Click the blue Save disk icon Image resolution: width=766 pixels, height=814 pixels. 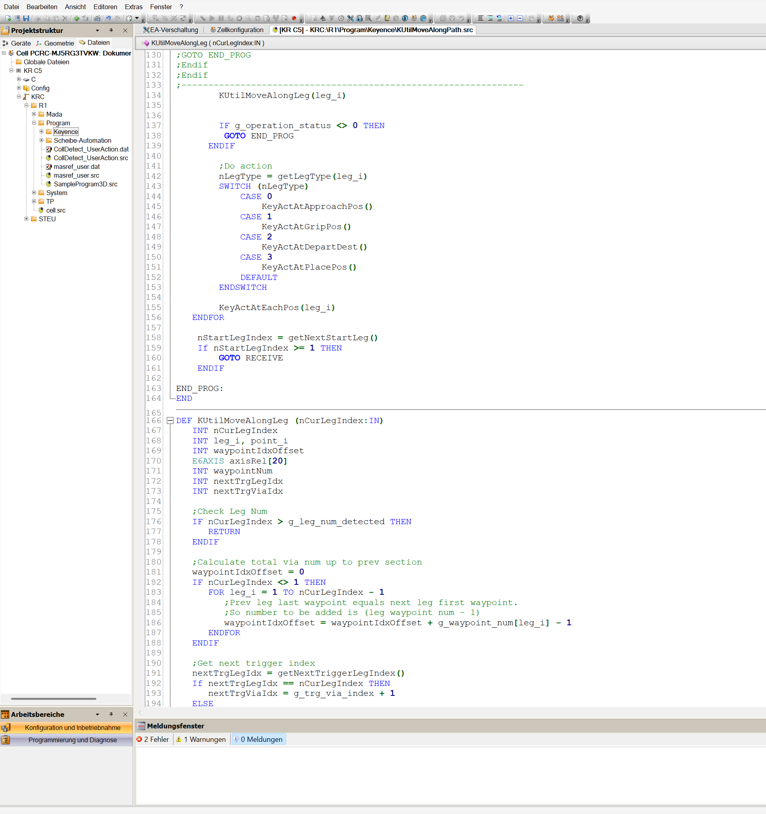26,18
